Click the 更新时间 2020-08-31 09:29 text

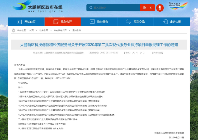click(x=104, y=53)
